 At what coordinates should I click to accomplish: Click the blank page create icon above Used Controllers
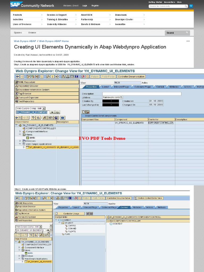[x=83, y=112]
